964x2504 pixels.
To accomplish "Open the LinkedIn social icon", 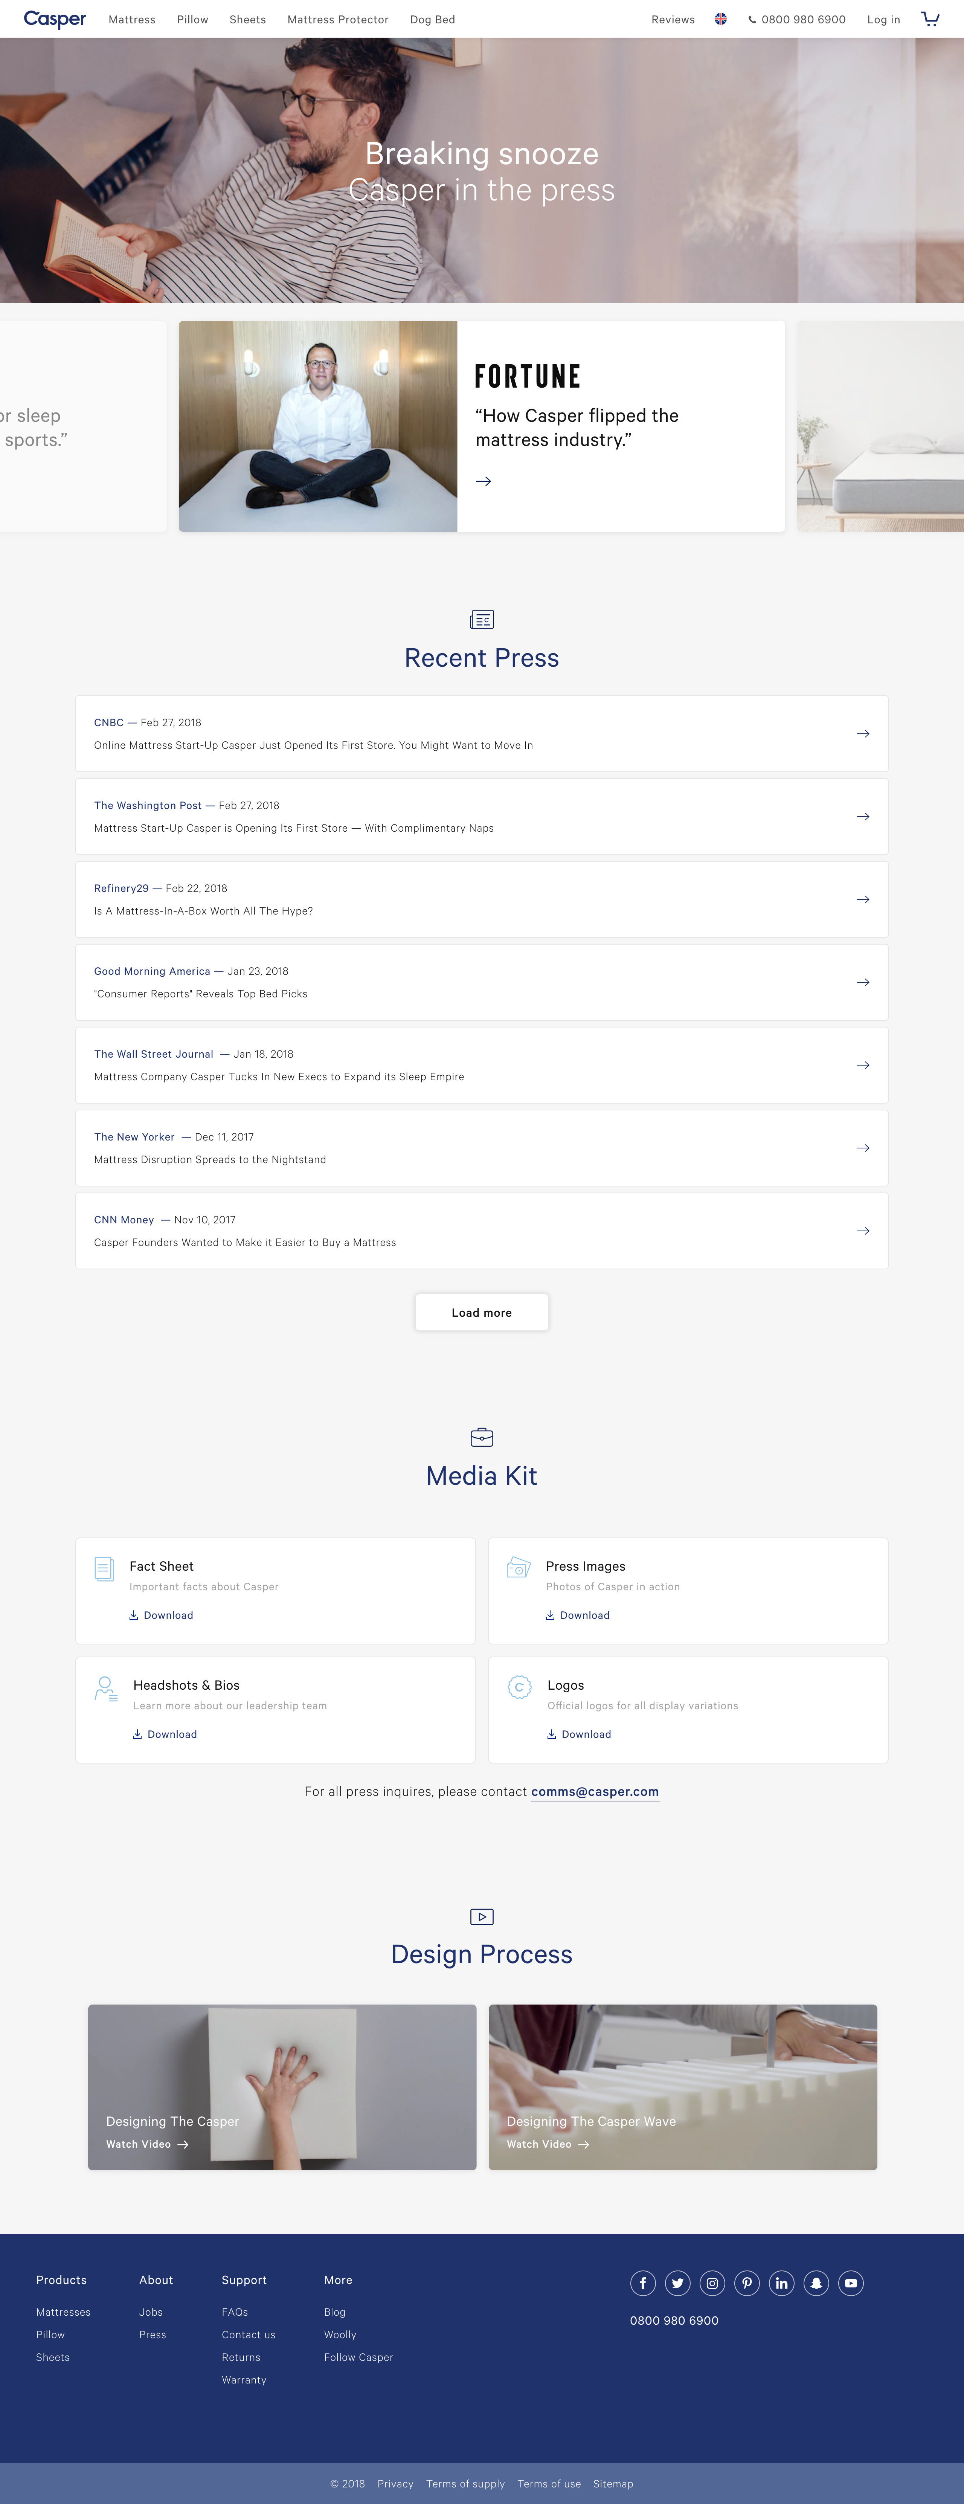I will (781, 2283).
